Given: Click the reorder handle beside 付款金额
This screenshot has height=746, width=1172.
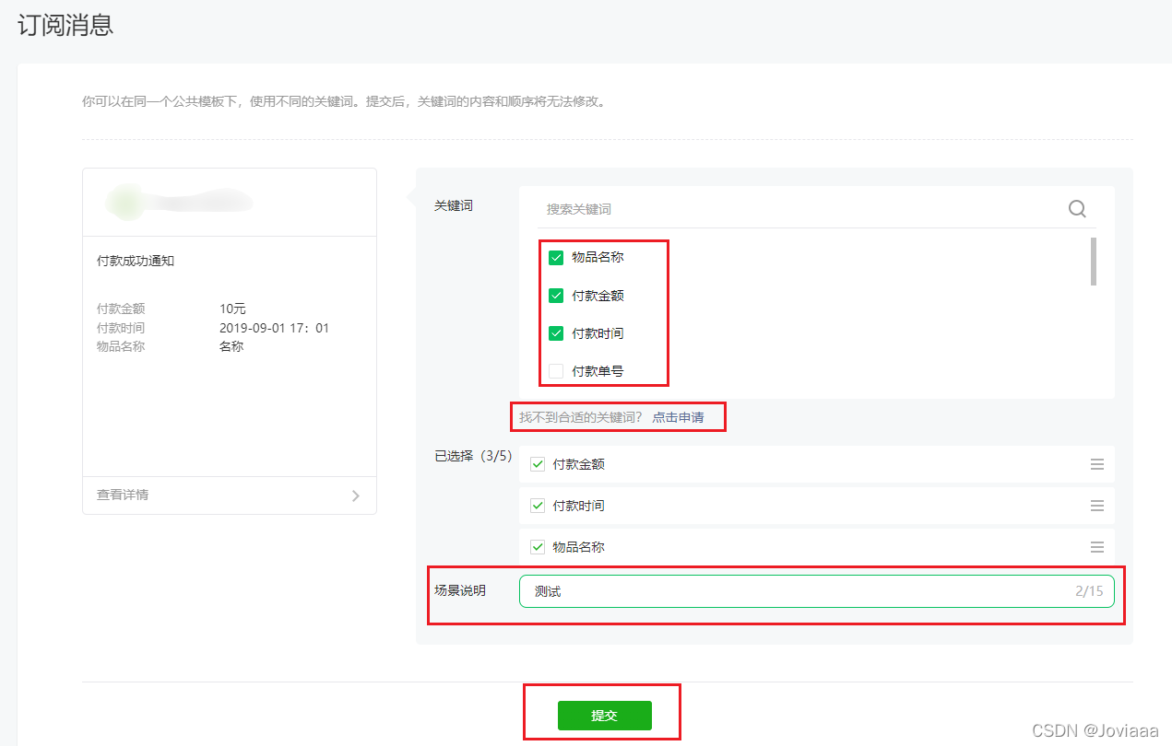Looking at the screenshot, I should [x=1096, y=464].
